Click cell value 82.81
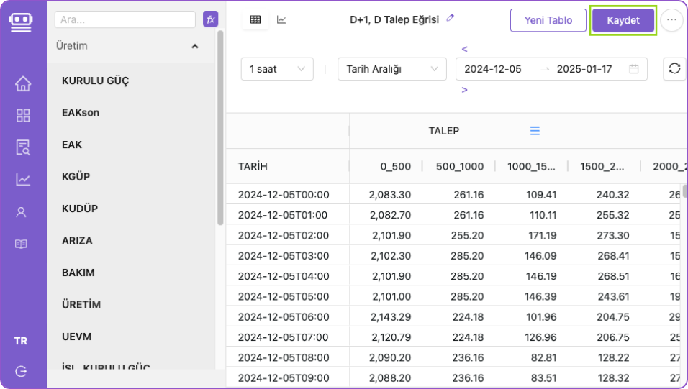The height and width of the screenshot is (389, 688). pos(543,357)
